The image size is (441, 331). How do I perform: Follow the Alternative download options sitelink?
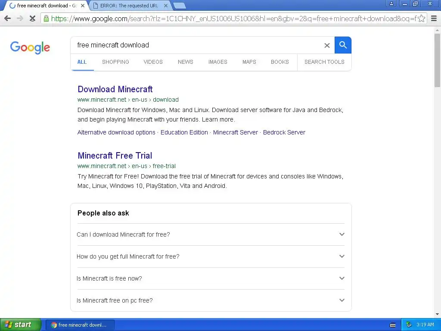(x=116, y=132)
